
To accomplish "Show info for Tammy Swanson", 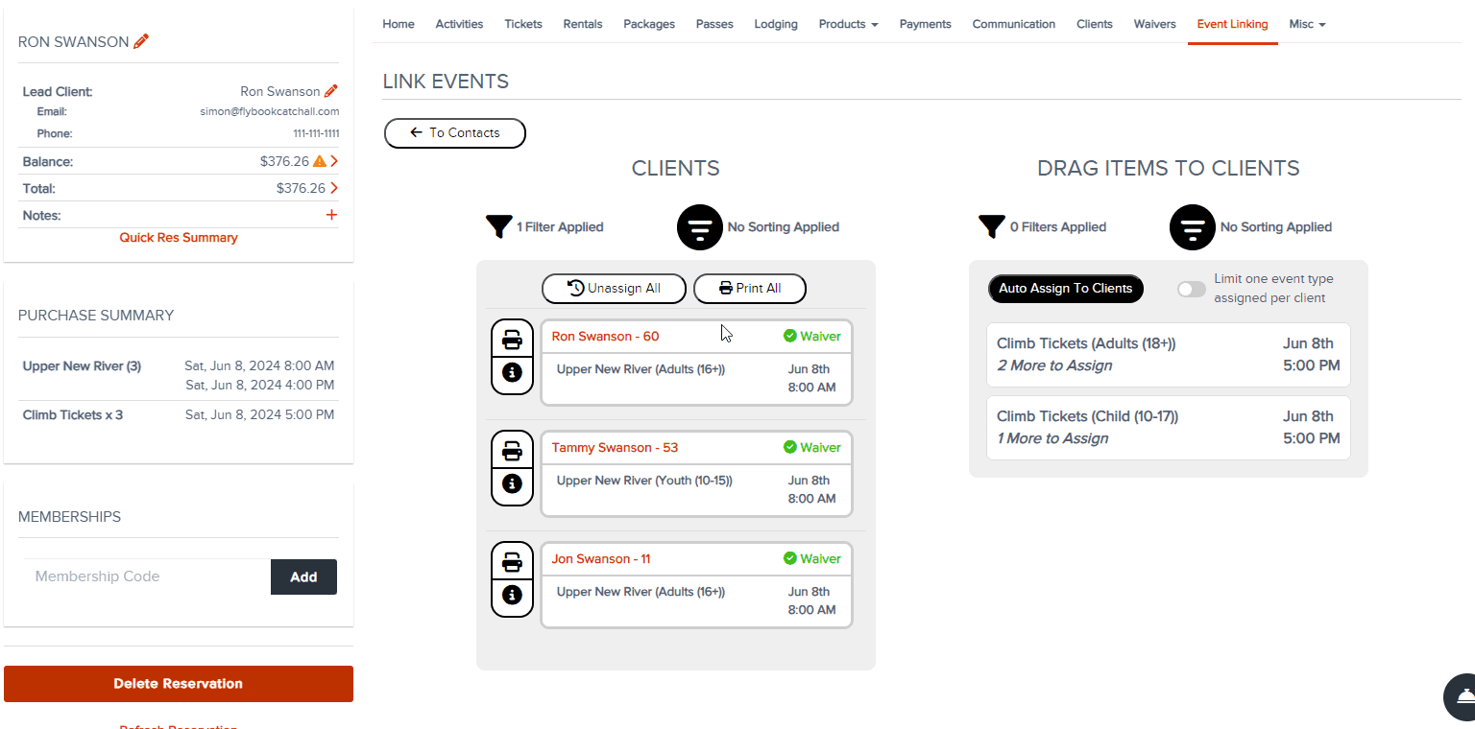I will [512, 484].
